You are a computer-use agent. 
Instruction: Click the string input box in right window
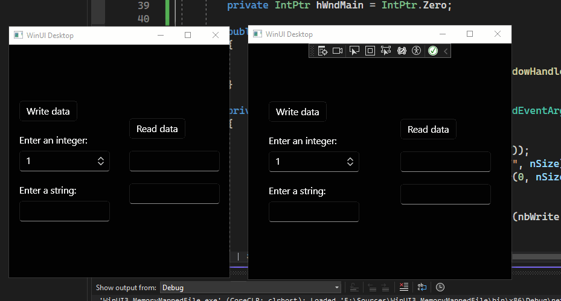pos(314,212)
